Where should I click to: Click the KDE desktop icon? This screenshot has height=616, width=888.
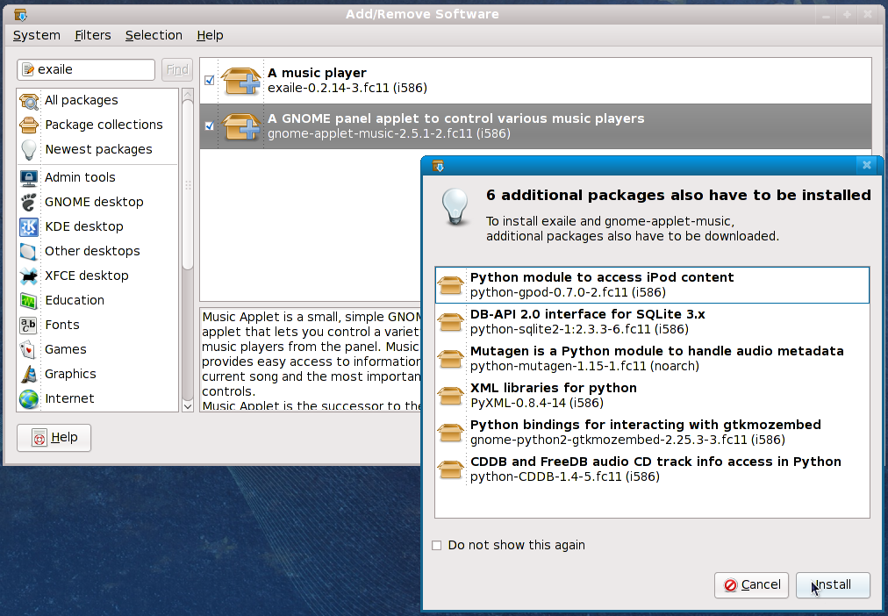29,226
